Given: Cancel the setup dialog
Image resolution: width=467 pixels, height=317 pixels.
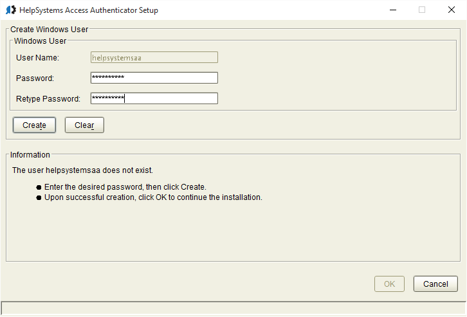Looking at the screenshot, I should click(435, 284).
